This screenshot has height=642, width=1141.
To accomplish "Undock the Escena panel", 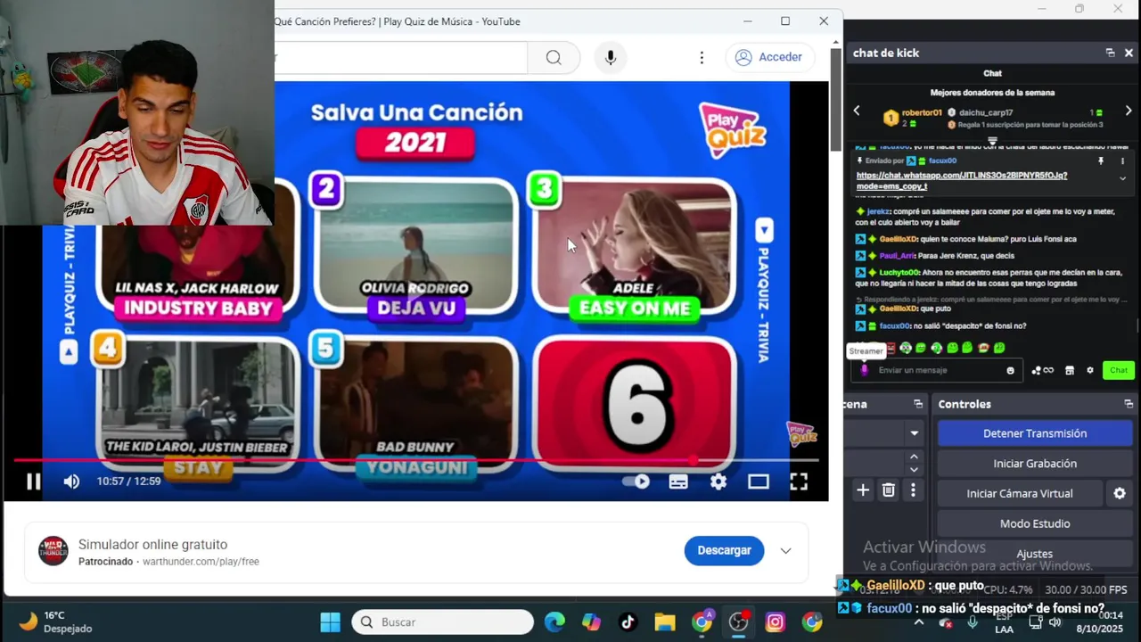I will click(918, 404).
